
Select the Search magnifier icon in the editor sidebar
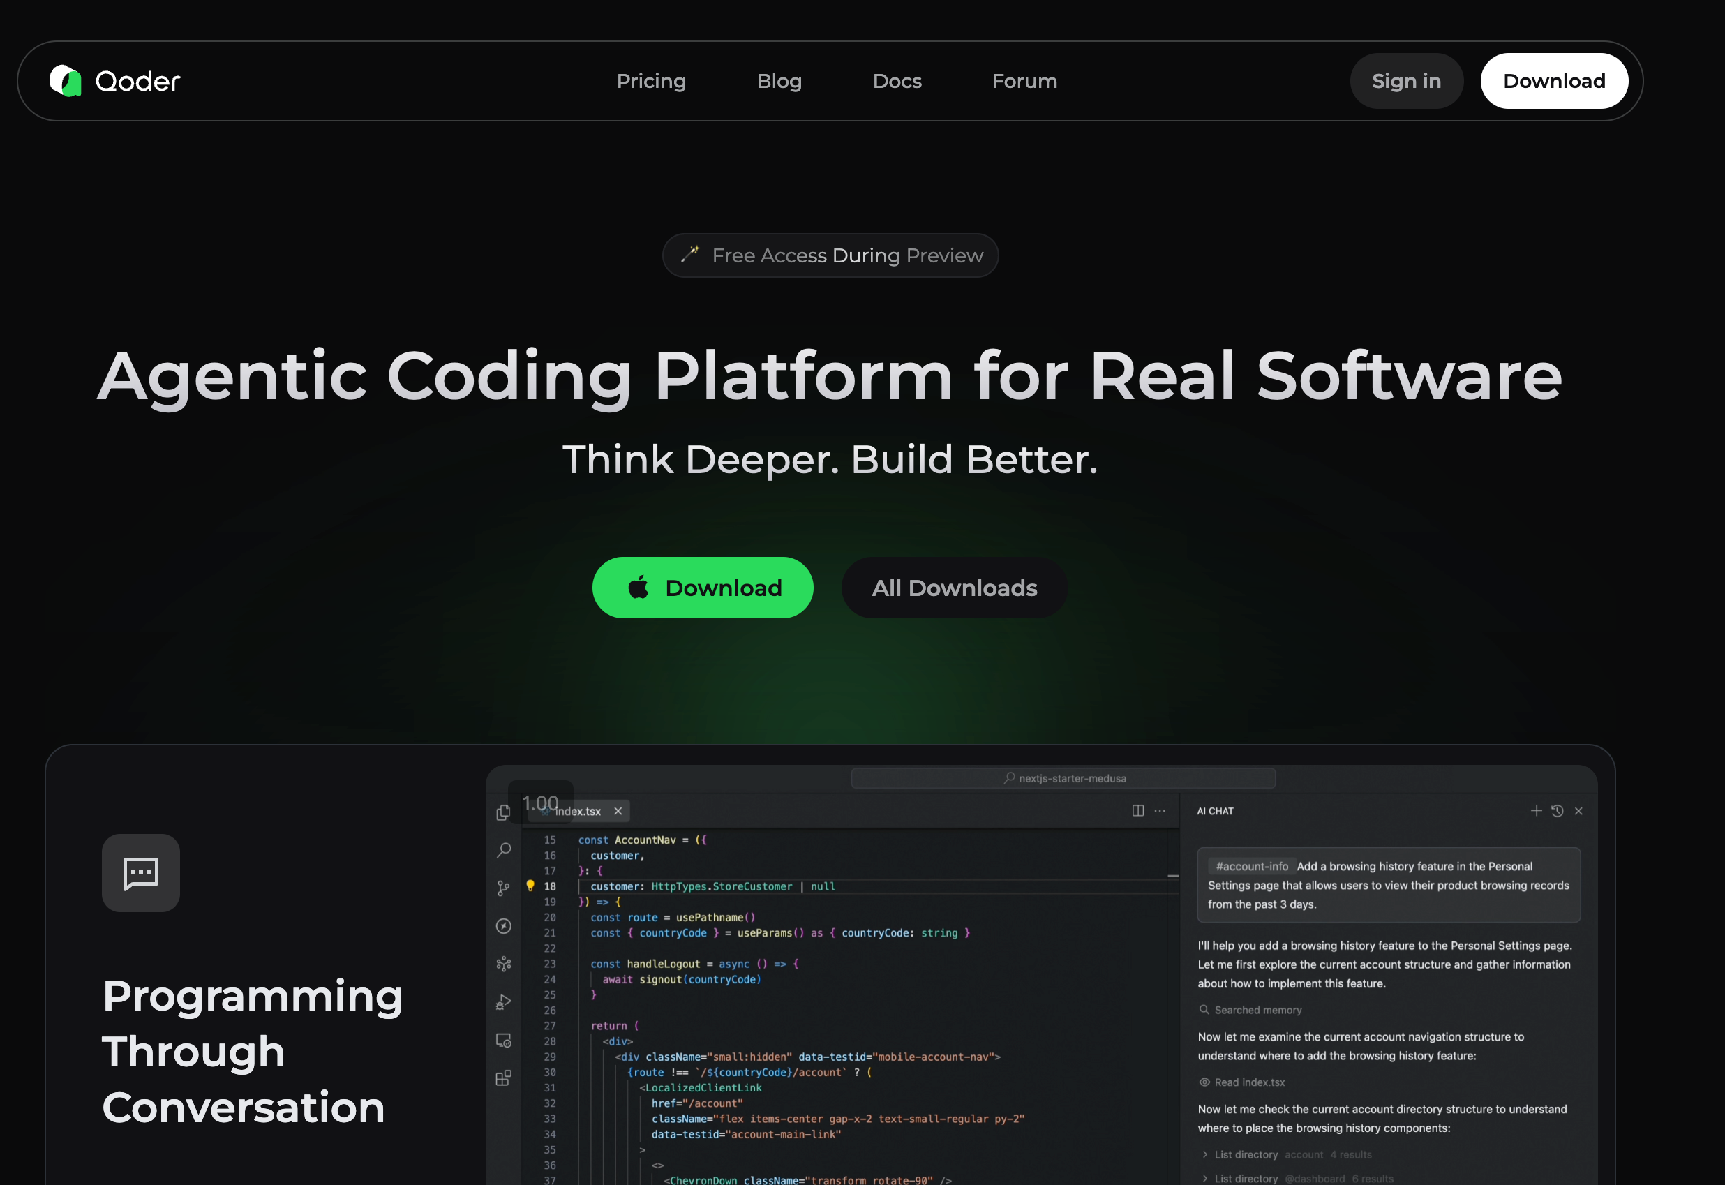[x=504, y=849]
